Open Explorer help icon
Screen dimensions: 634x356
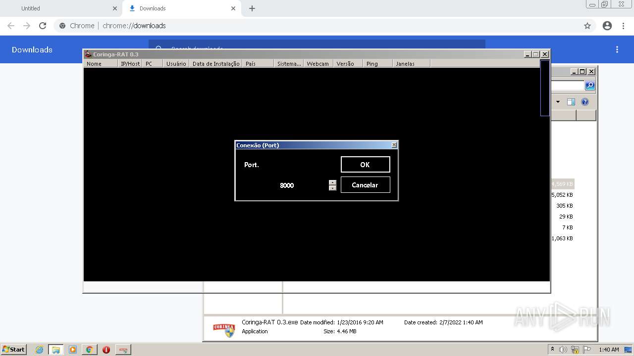click(585, 102)
